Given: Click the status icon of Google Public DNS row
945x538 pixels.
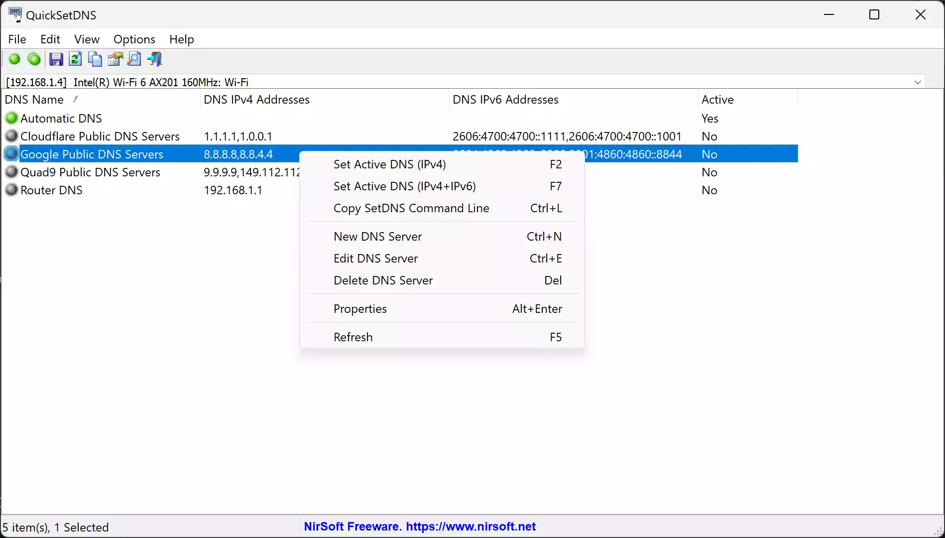Looking at the screenshot, I should coord(11,154).
